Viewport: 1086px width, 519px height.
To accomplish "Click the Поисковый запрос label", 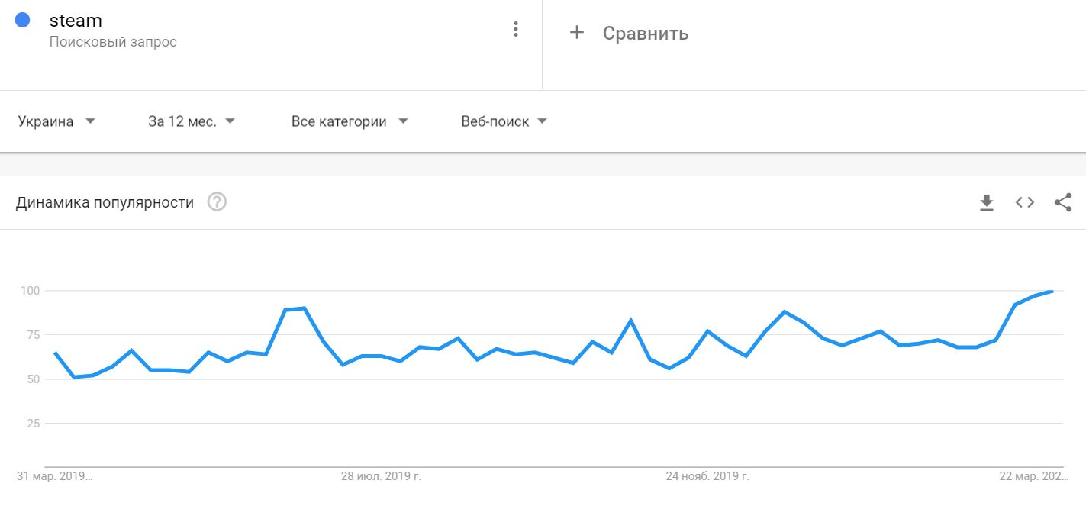I will coord(113,42).
